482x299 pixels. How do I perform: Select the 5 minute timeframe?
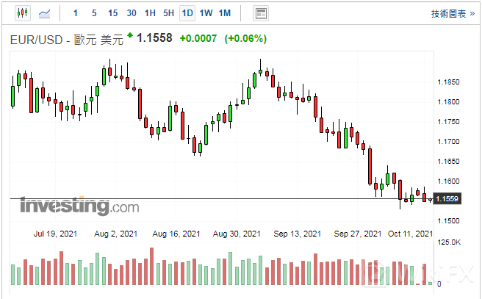94,13
